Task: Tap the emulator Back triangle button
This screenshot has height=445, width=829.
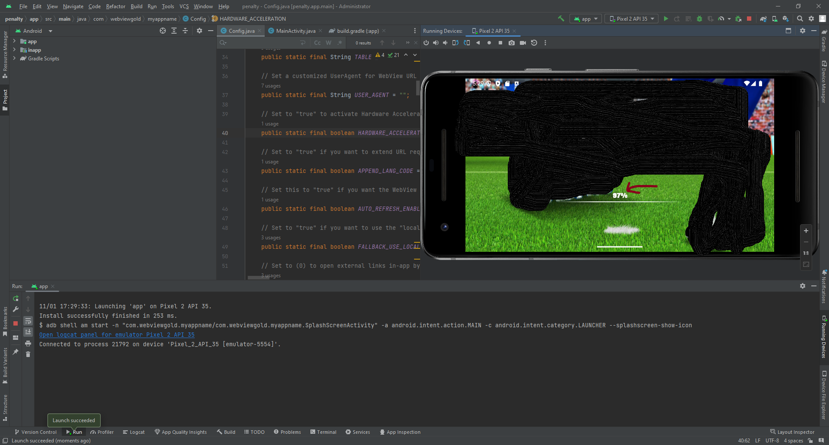Action: tap(478, 43)
